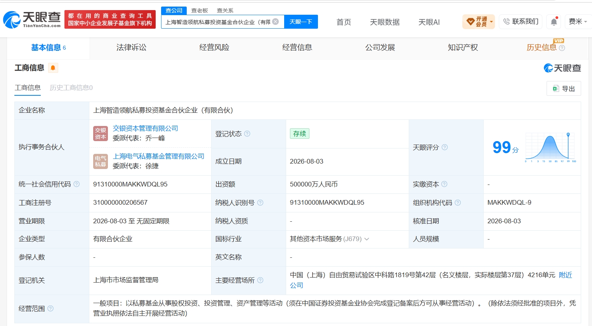Click the help icon next to 组织机构代码

click(458, 202)
